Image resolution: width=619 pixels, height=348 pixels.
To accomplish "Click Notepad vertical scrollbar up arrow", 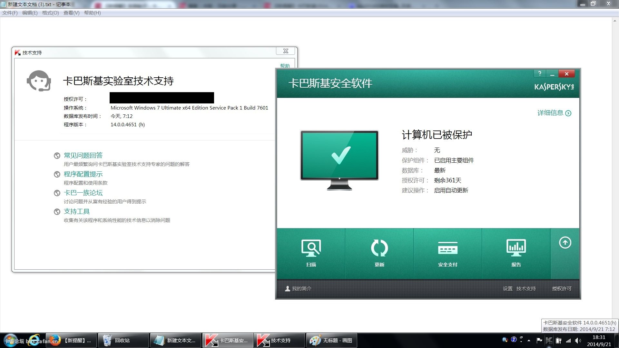I will pos(615,21).
